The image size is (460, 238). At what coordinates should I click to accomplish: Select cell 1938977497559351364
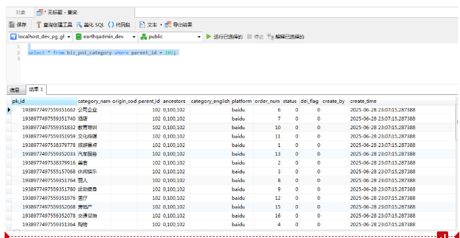click(x=44, y=225)
